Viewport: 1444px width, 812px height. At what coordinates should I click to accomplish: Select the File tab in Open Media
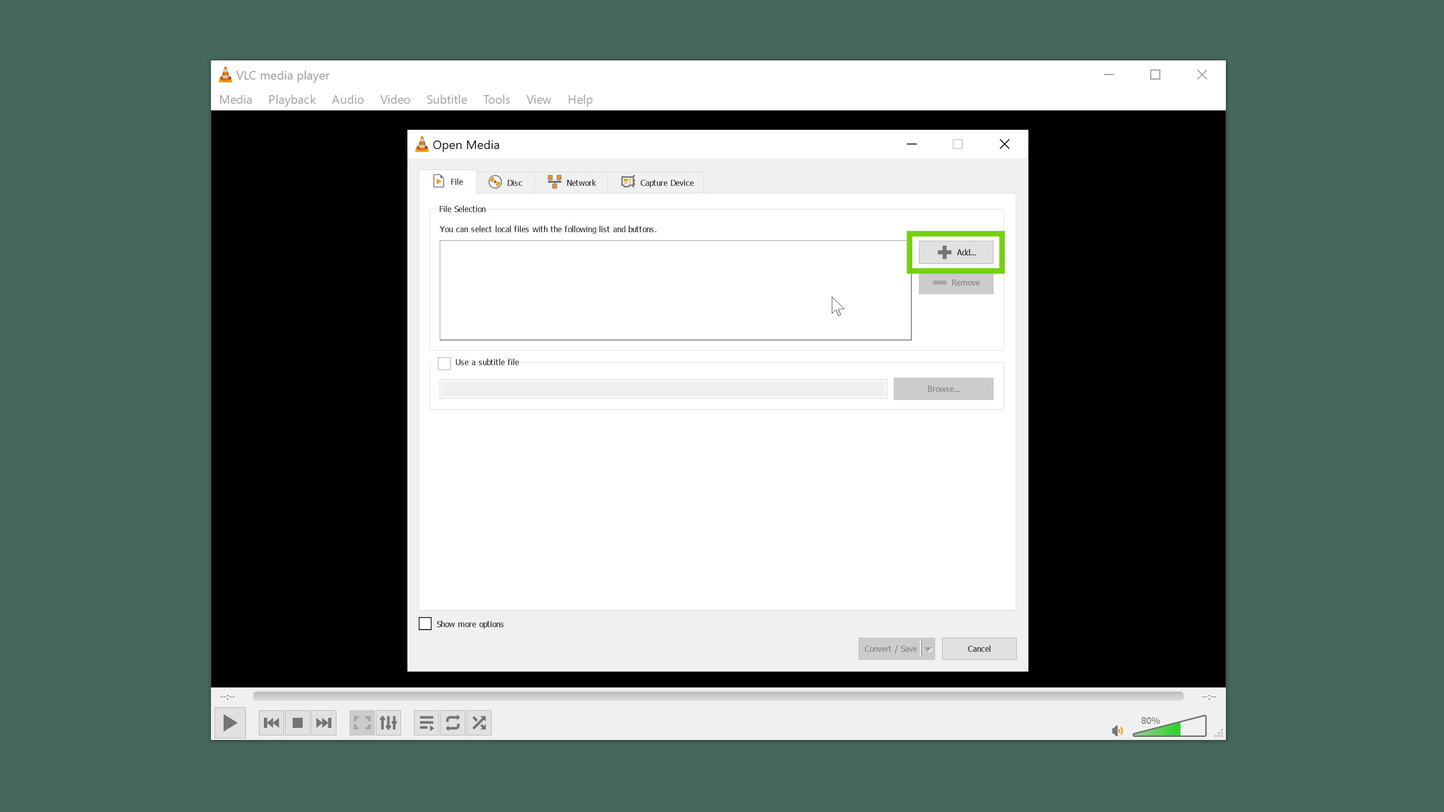coord(448,182)
